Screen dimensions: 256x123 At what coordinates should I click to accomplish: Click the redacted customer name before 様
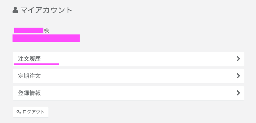[29, 30]
